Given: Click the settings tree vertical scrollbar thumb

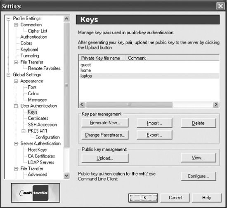Looking at the screenshot, I should (66, 85).
